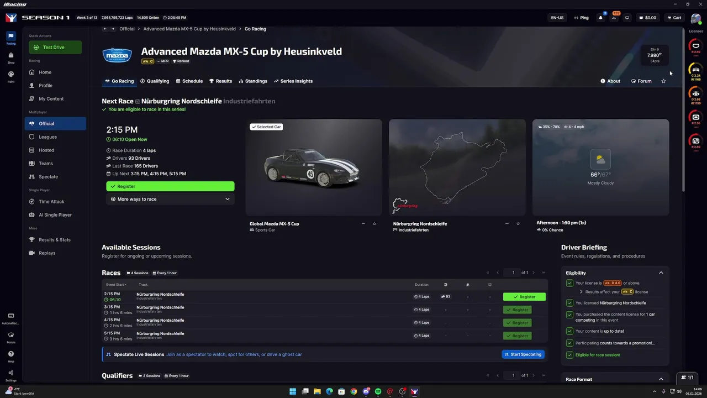Click the Oval license gauge R 2.50
This screenshot has height=398, width=707.
695,46
